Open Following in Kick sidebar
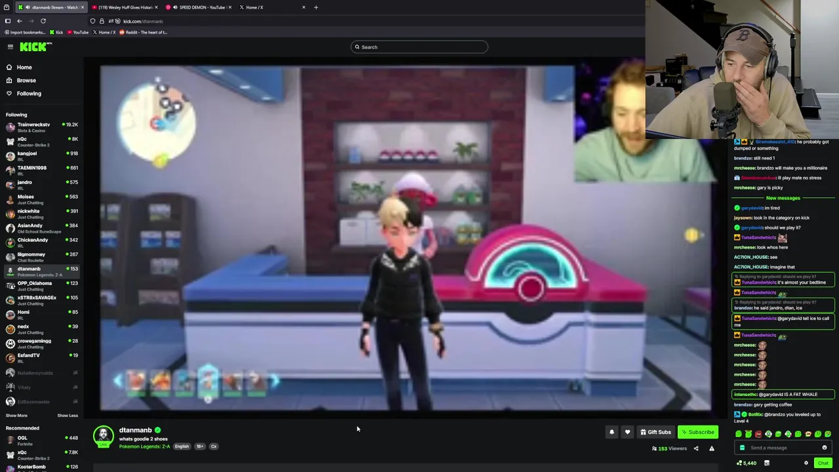Image resolution: width=839 pixels, height=472 pixels. tap(29, 93)
